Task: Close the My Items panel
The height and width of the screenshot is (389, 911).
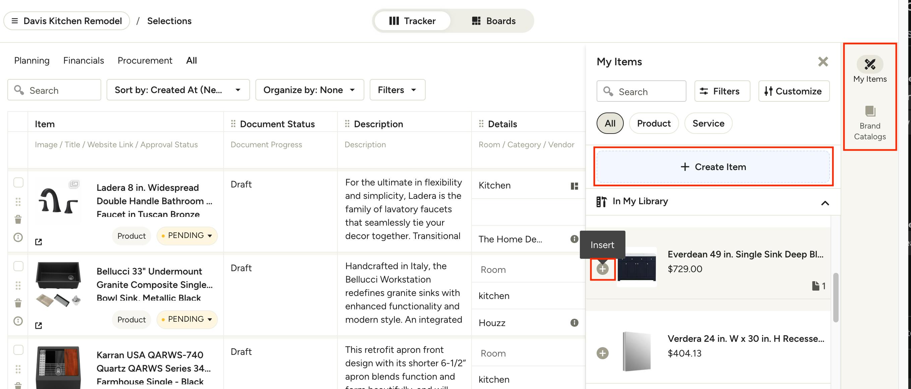Action: 823,62
